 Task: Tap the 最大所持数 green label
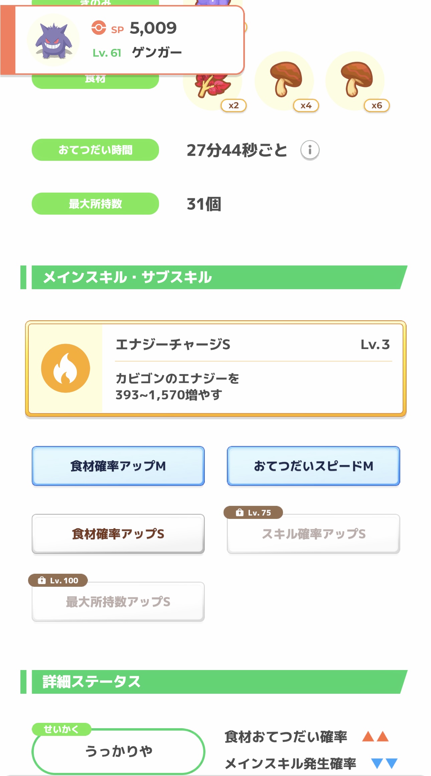(95, 204)
